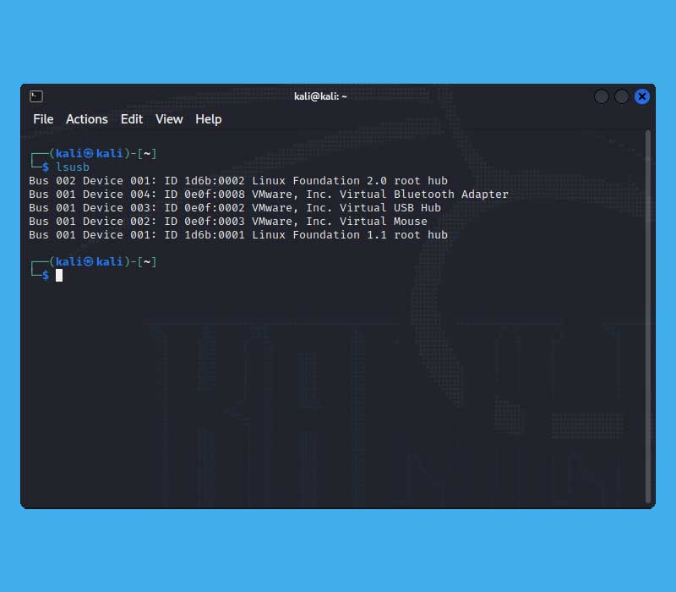Open the Actions menu
Image resolution: width=676 pixels, height=592 pixels.
click(x=87, y=119)
